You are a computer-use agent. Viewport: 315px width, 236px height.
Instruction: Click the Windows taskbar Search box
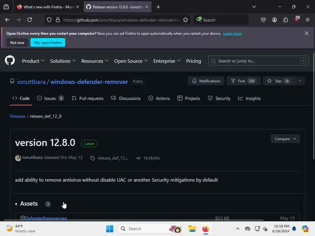click(151, 229)
